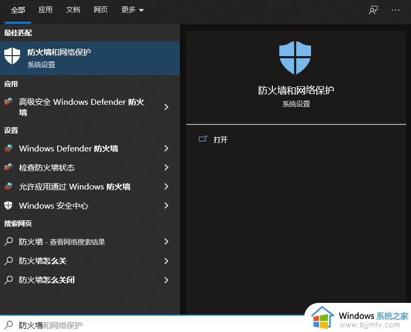
Task: Expand arrow for 检查防火墙状态
Action: pos(166,167)
